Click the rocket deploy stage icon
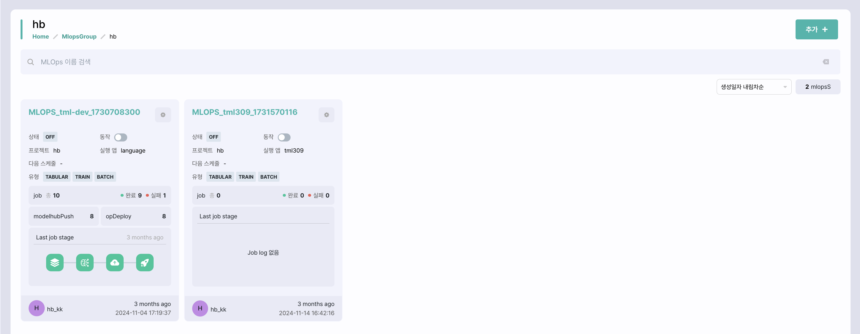Screen dimensions: 860x334 (x=145, y=263)
